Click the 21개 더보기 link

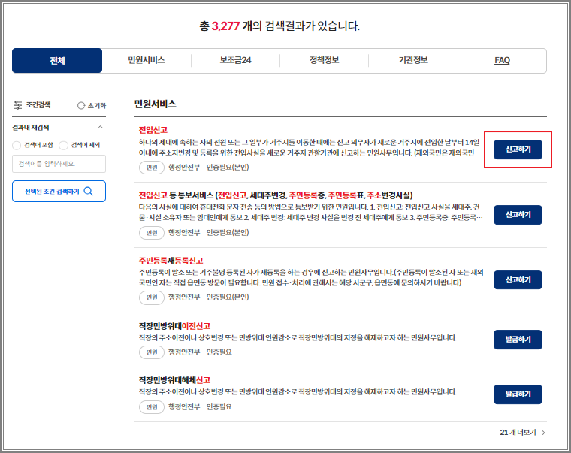click(518, 433)
